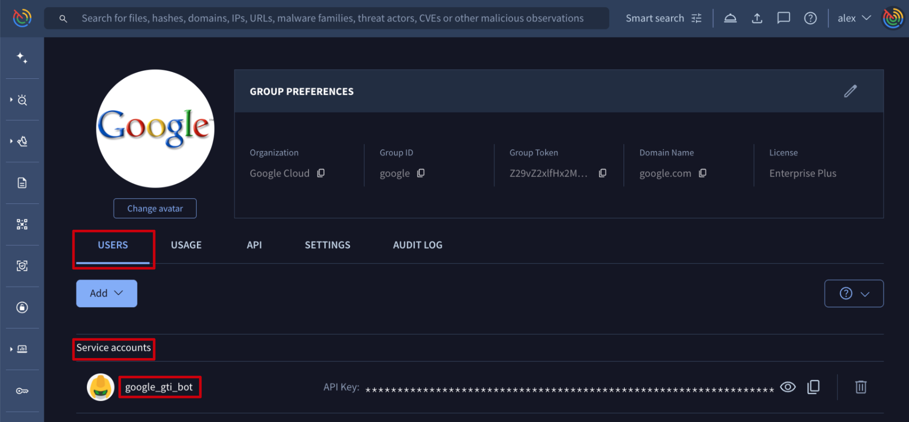This screenshot has width=909, height=422.
Task: Click the edit pencil in Group Preferences
Action: [x=850, y=91]
